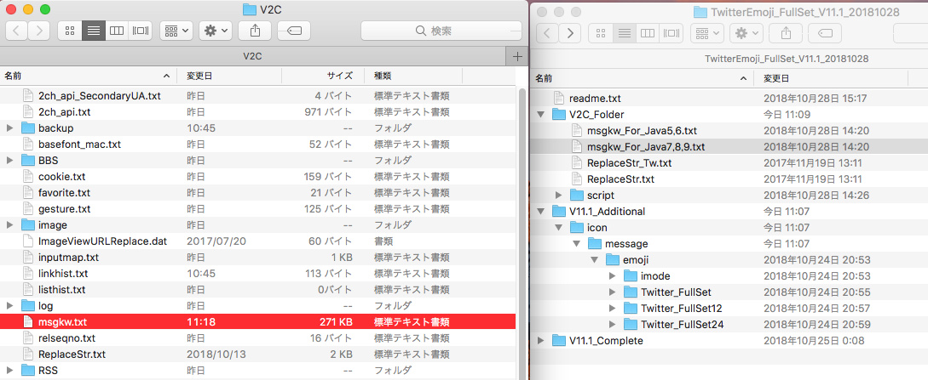928x380 pixels.
Task: Collapse the icon folder
Action: pos(558,227)
